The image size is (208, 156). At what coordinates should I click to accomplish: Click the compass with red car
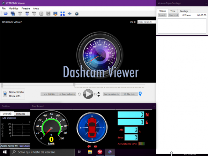click(92, 127)
